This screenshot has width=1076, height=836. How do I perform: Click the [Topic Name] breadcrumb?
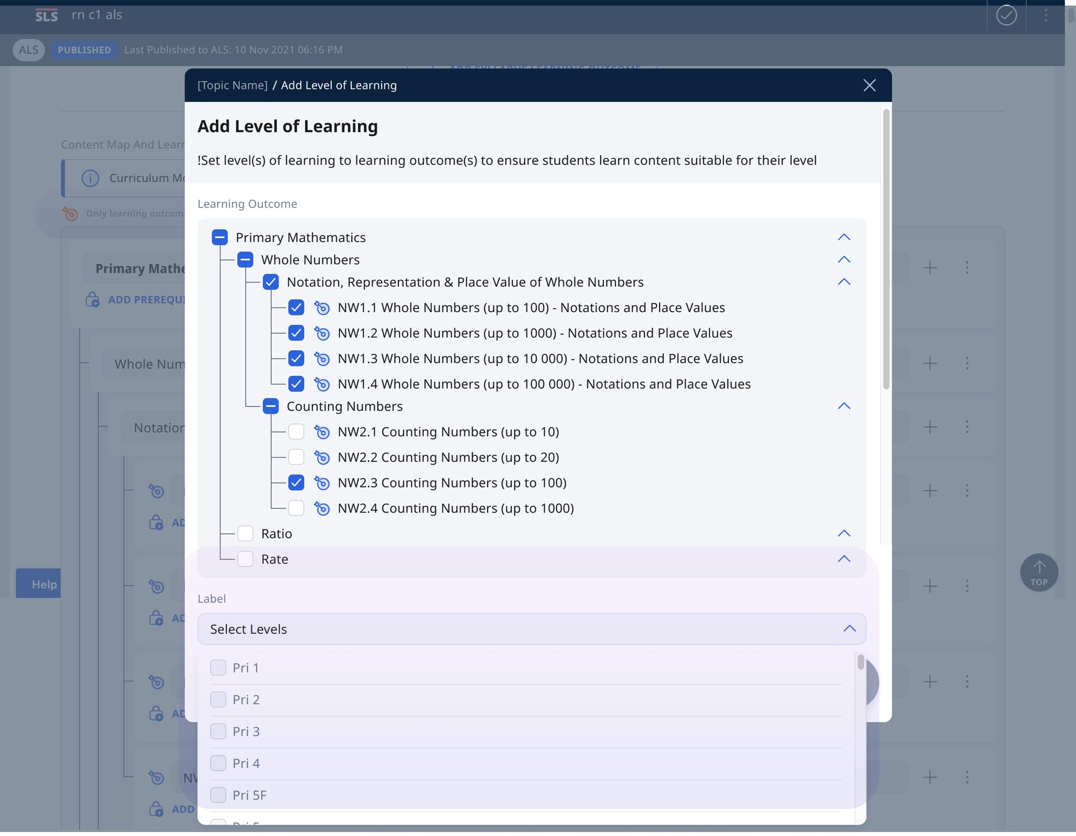pyautogui.click(x=232, y=85)
